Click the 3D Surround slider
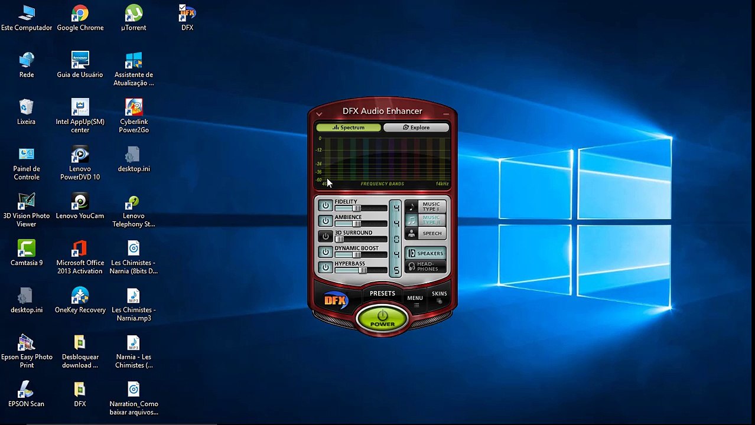 (x=361, y=239)
